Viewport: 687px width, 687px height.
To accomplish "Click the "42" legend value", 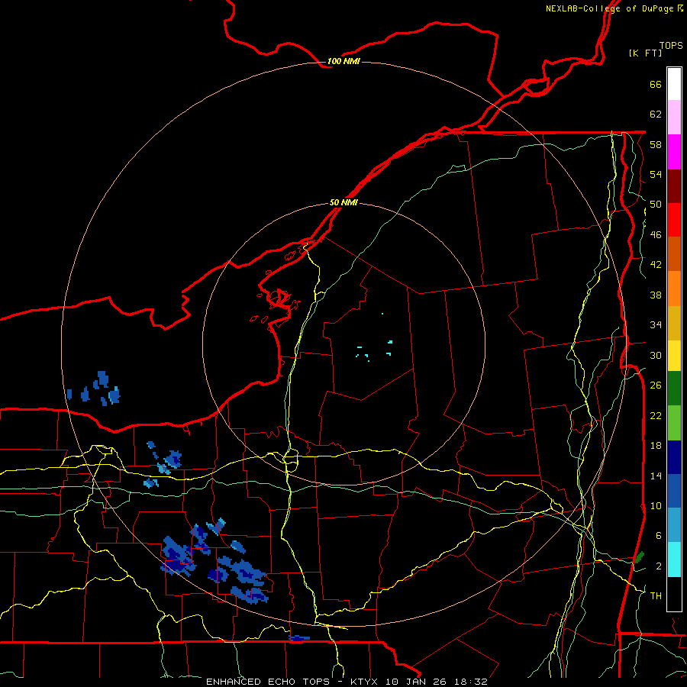I will [x=656, y=265].
